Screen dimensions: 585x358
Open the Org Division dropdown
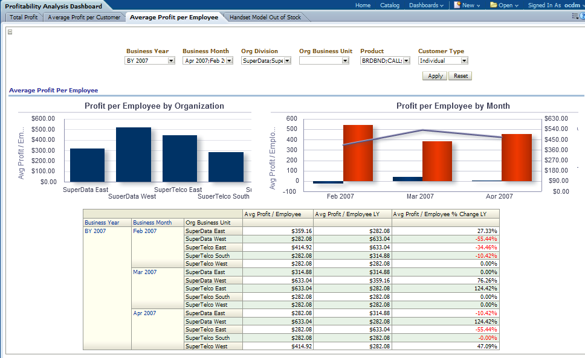click(x=287, y=60)
